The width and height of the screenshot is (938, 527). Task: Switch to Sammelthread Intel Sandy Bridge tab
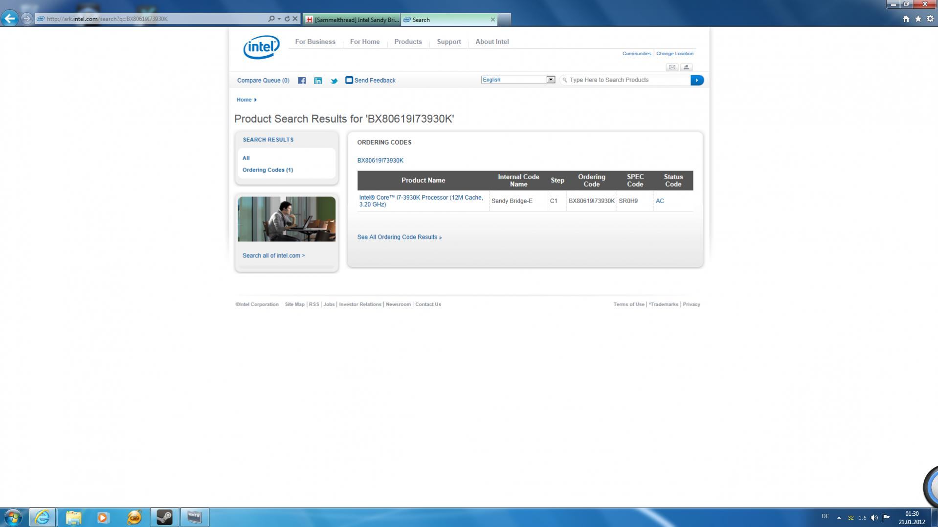coord(352,20)
